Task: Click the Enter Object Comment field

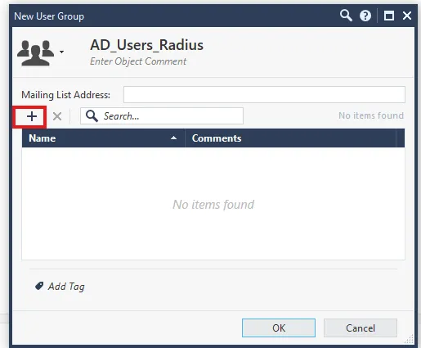Action: tap(138, 61)
